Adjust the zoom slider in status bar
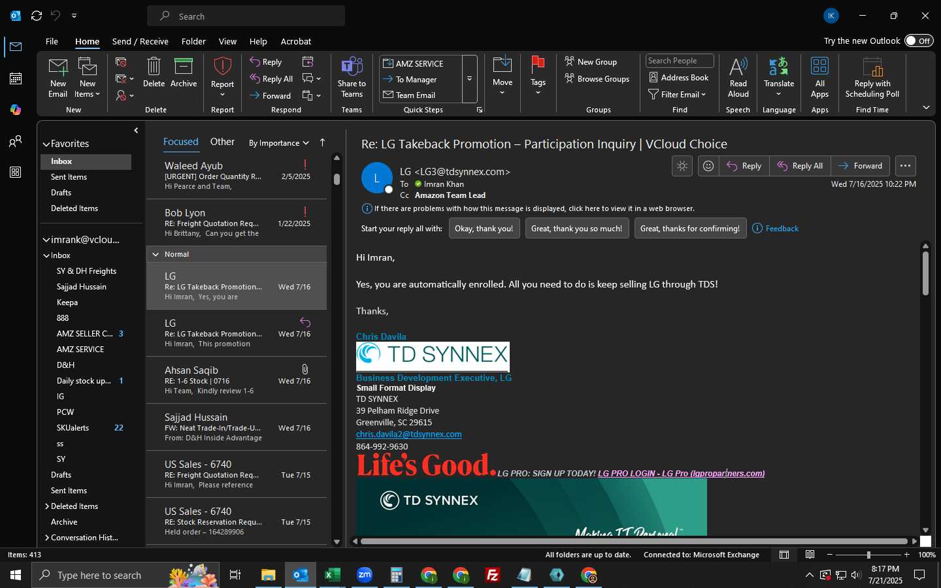 (x=868, y=555)
